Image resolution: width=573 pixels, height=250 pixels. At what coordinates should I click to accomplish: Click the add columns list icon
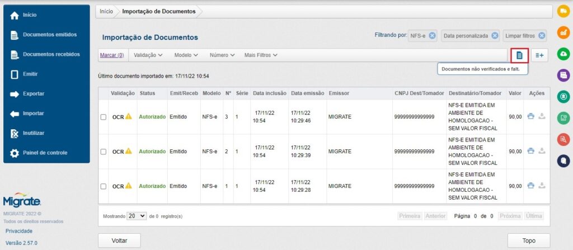click(539, 55)
